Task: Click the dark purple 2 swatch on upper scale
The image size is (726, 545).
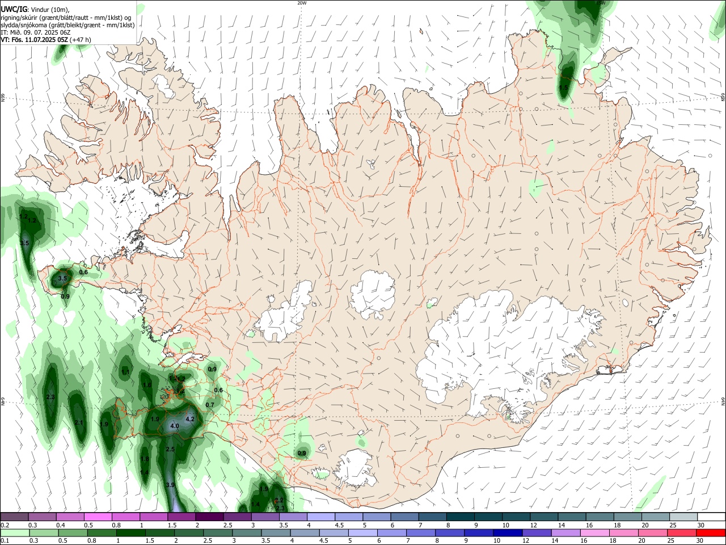Action: click(x=209, y=517)
